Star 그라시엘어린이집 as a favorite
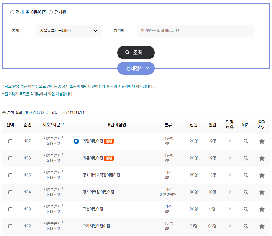The image size is (272, 236). 262,226
